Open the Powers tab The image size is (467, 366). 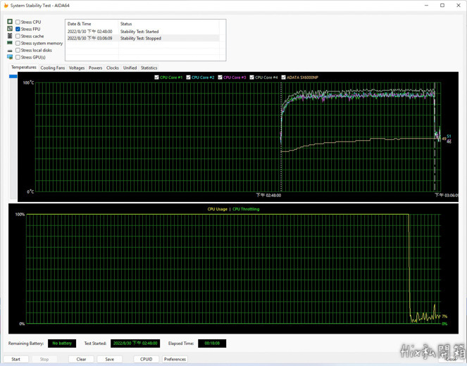(95, 68)
